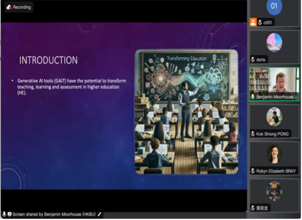This screenshot has width=302, height=220.
Task: Click the pencil annotate icon in bottom bar
Action: (99, 214)
